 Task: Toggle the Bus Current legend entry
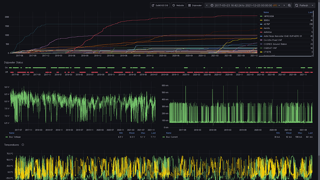(172, 137)
